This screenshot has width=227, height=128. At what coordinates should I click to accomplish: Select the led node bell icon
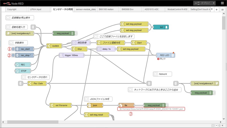167,27
